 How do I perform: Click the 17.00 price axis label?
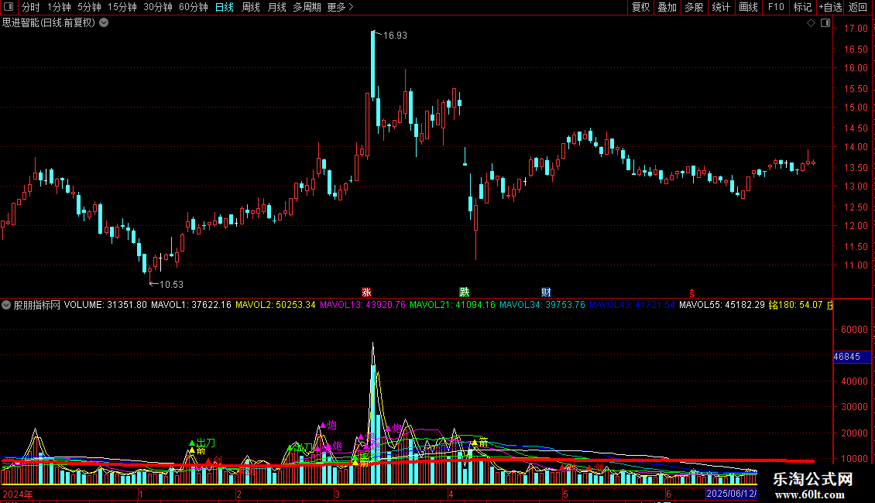(856, 29)
